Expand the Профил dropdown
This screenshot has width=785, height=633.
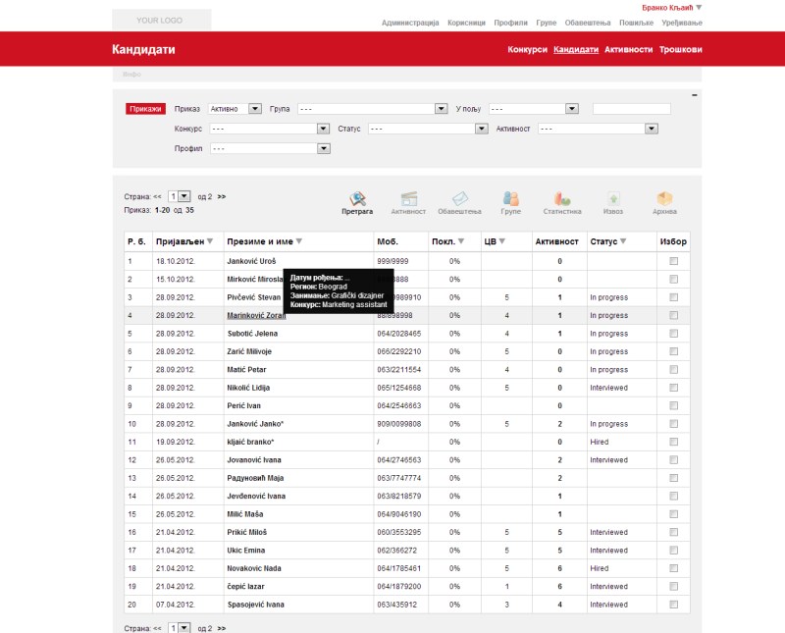(323, 149)
